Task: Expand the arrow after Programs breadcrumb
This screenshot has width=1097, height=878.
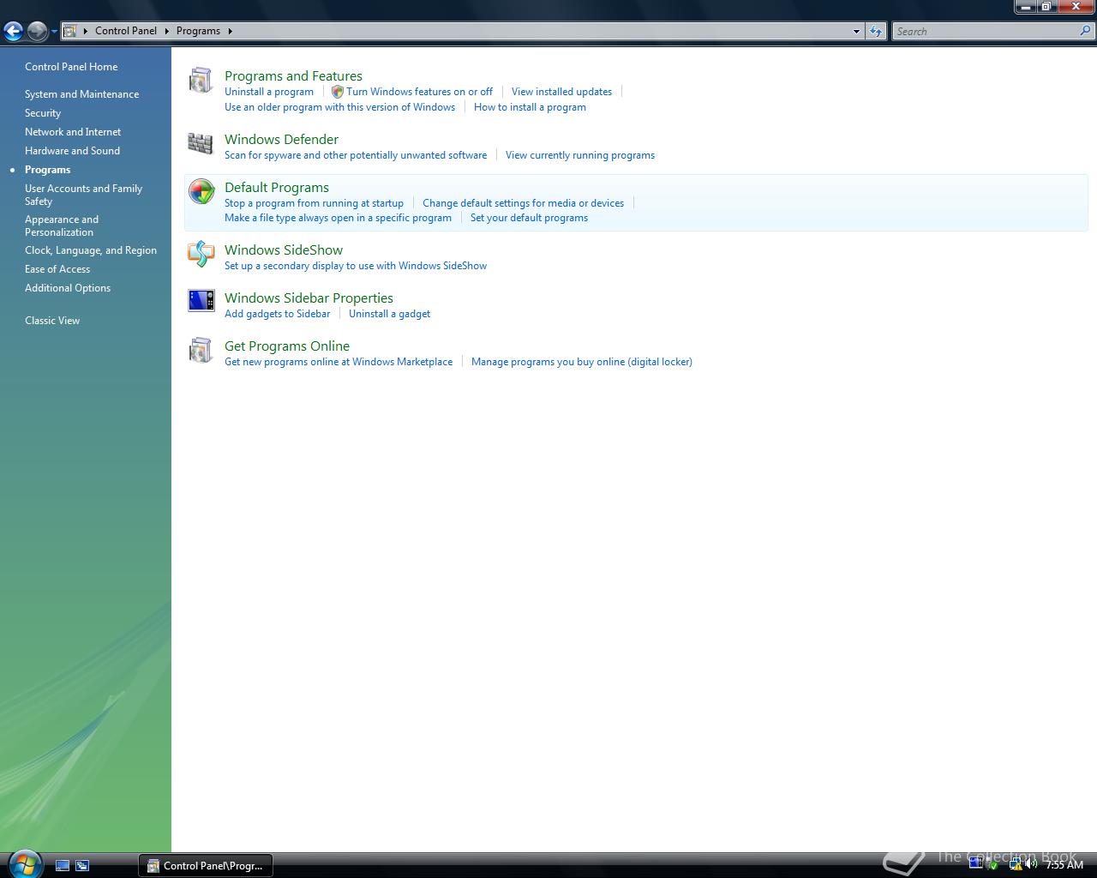Action: click(x=230, y=31)
